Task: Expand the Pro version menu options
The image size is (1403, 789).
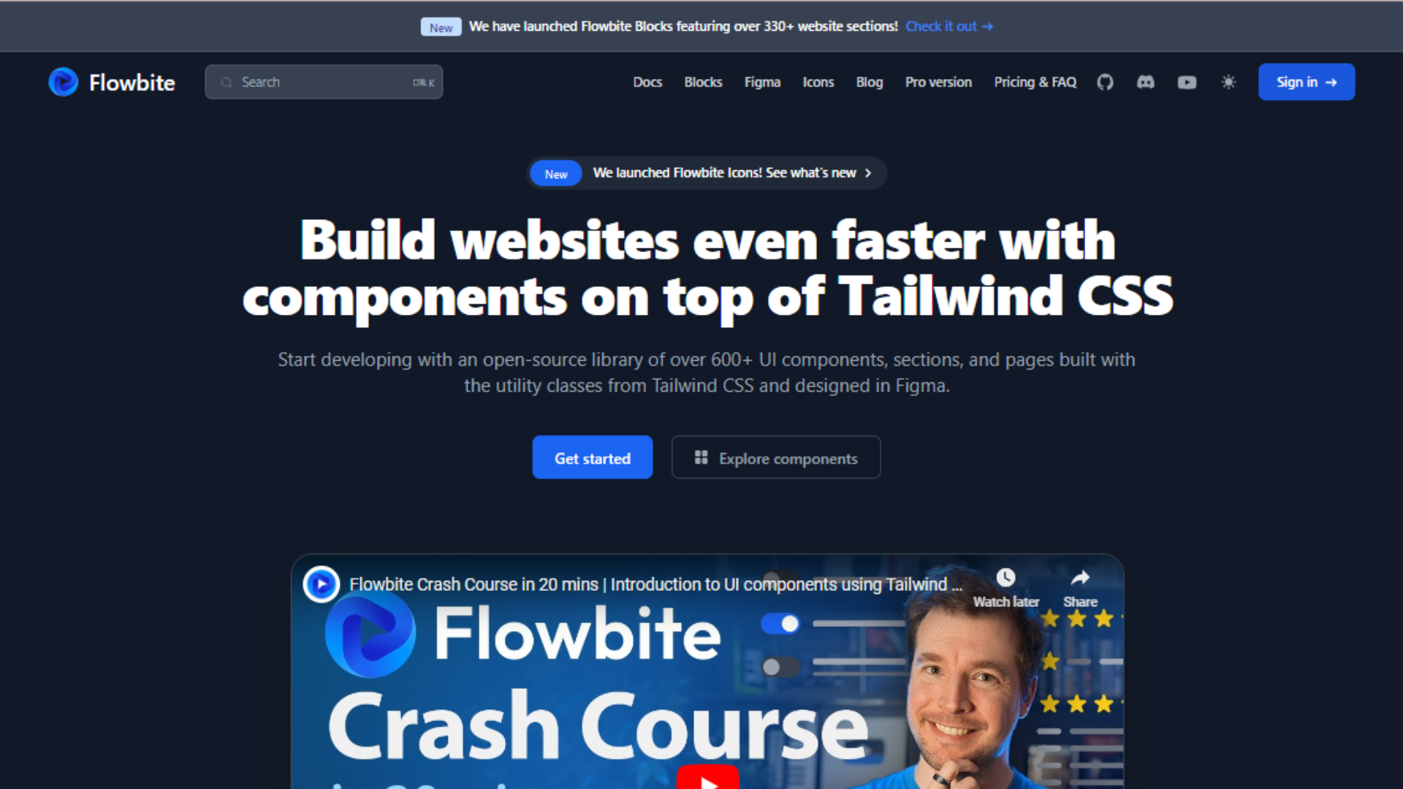Action: pyautogui.click(x=938, y=82)
